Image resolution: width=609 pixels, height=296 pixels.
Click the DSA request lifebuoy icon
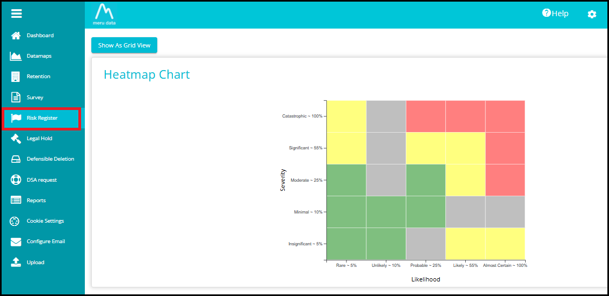click(x=16, y=180)
